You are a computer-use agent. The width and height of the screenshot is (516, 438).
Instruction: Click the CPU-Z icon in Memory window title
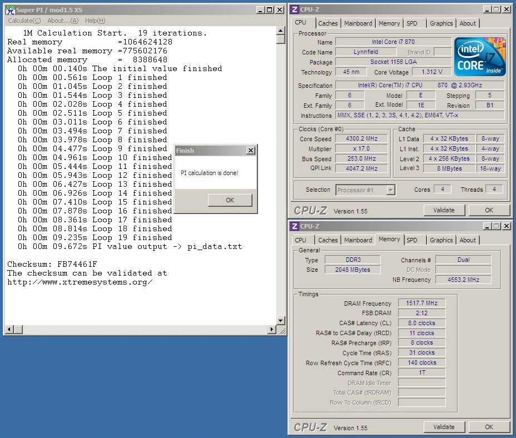click(295, 226)
